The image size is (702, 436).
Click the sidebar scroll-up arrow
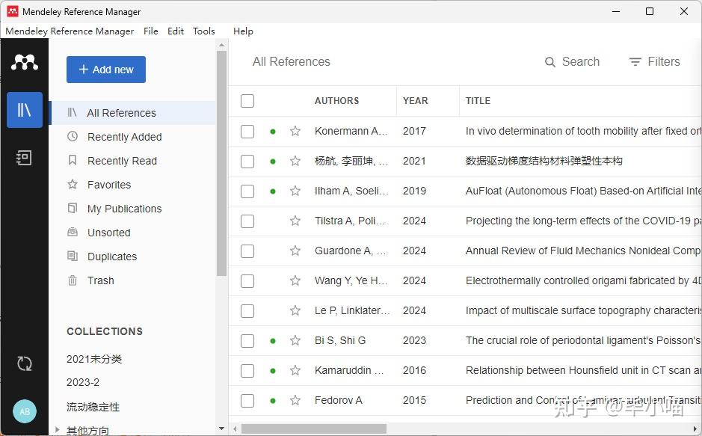[221, 45]
